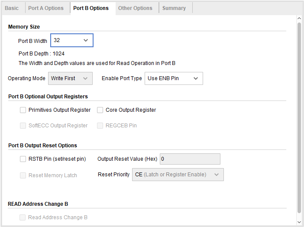The height and width of the screenshot is (227, 304).
Task: Open the Port A Options tab
Action: coord(46,8)
